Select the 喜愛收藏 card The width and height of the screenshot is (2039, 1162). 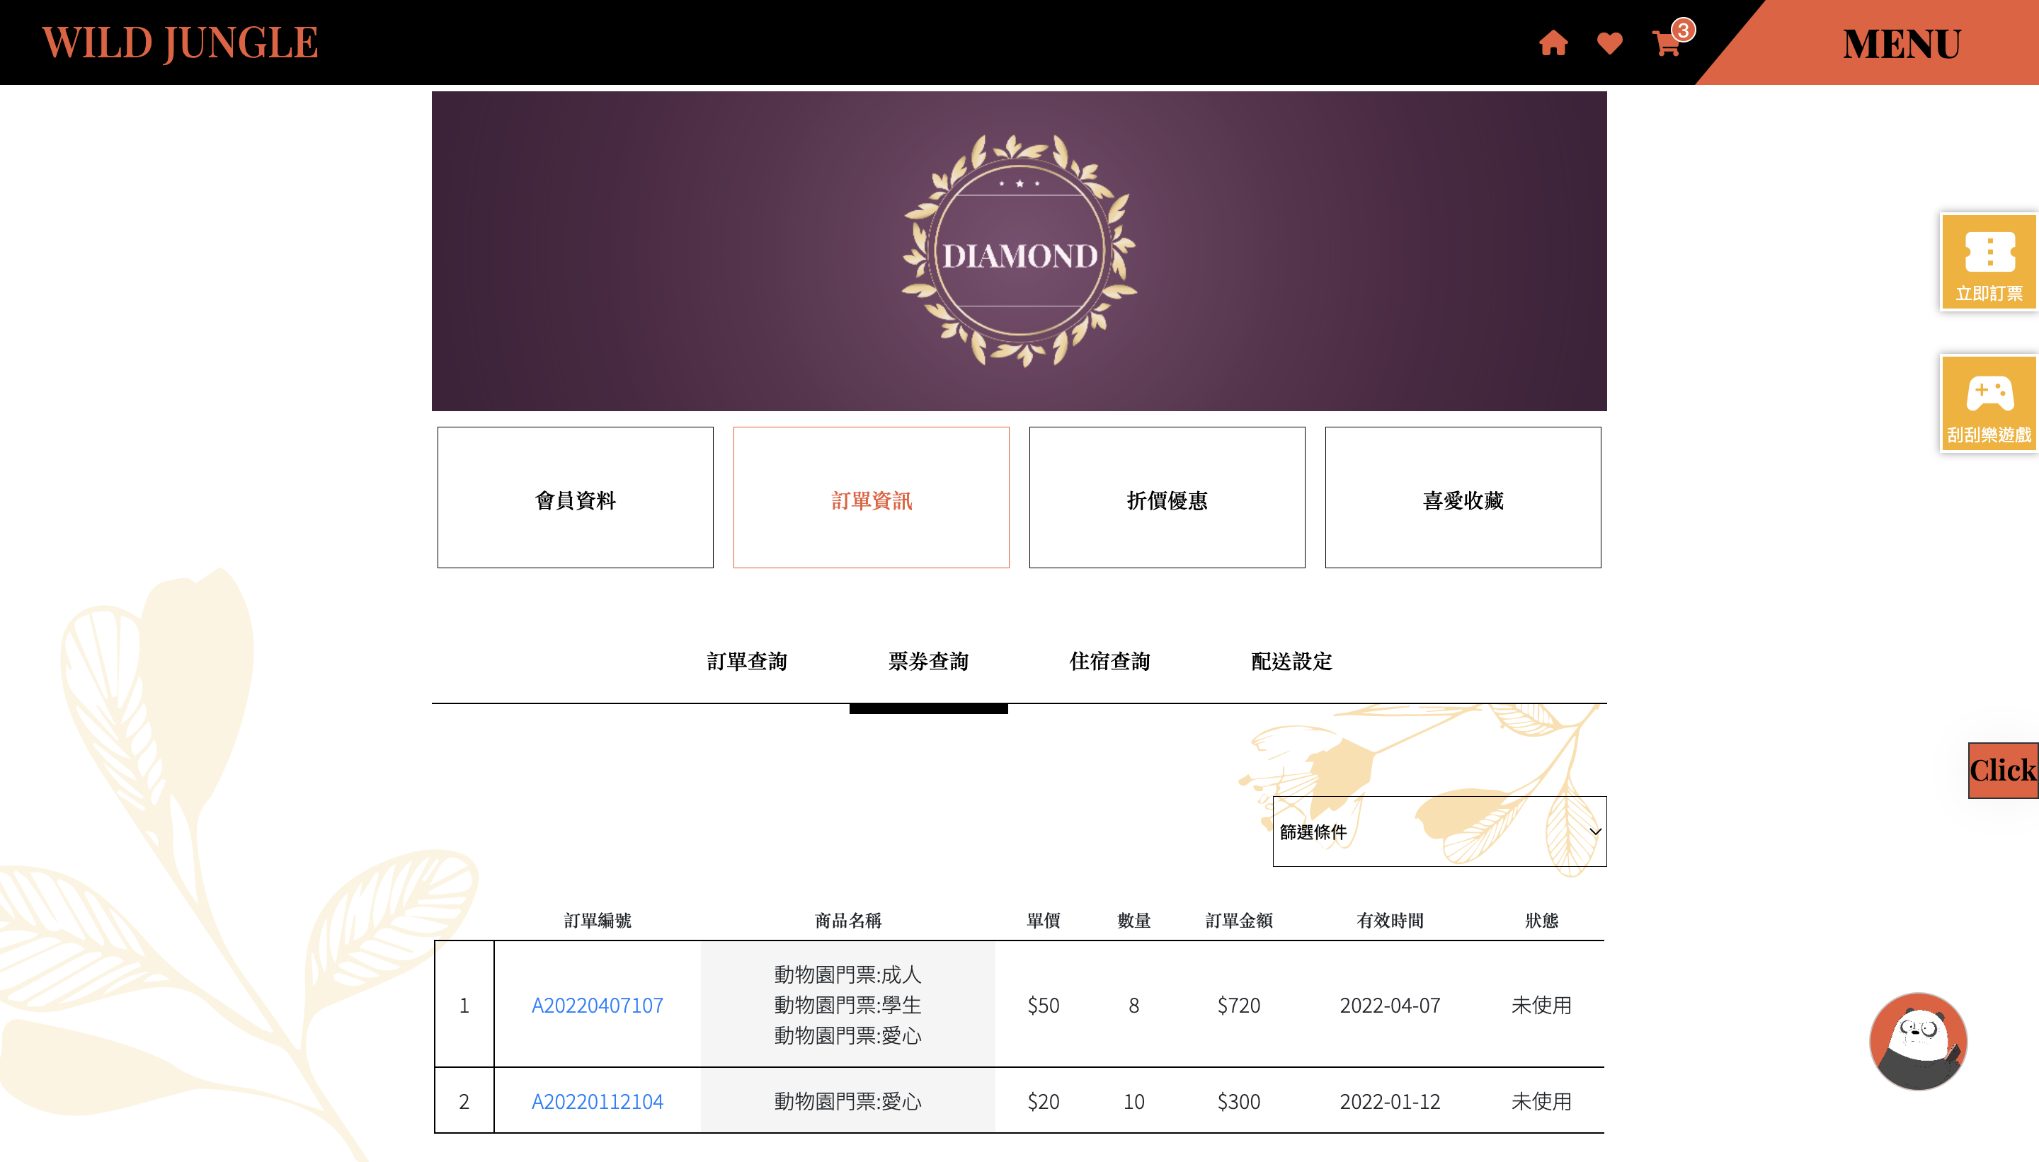tap(1463, 497)
